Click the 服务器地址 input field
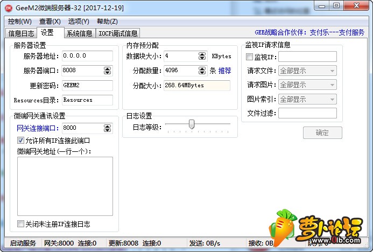The height and width of the screenshot is (252, 373). [x=87, y=56]
